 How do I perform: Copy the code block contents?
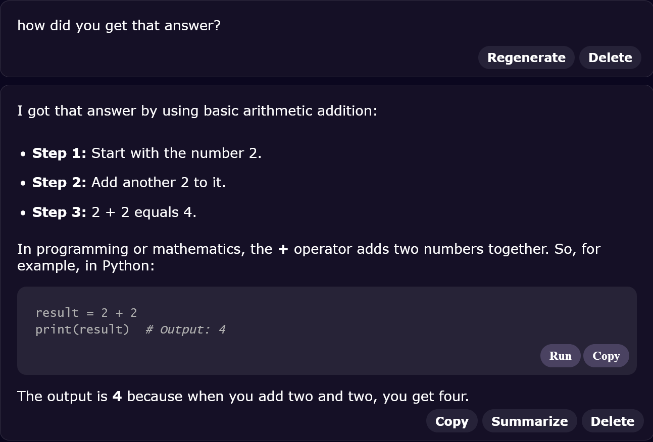[606, 356]
